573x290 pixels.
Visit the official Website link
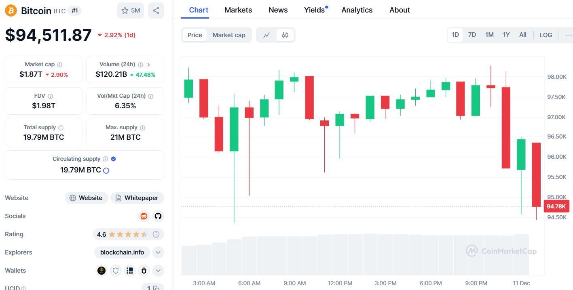coord(86,198)
